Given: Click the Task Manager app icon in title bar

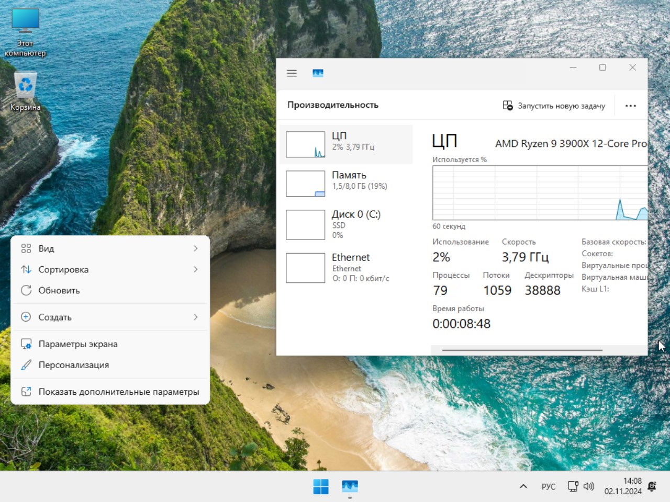Looking at the screenshot, I should point(318,73).
